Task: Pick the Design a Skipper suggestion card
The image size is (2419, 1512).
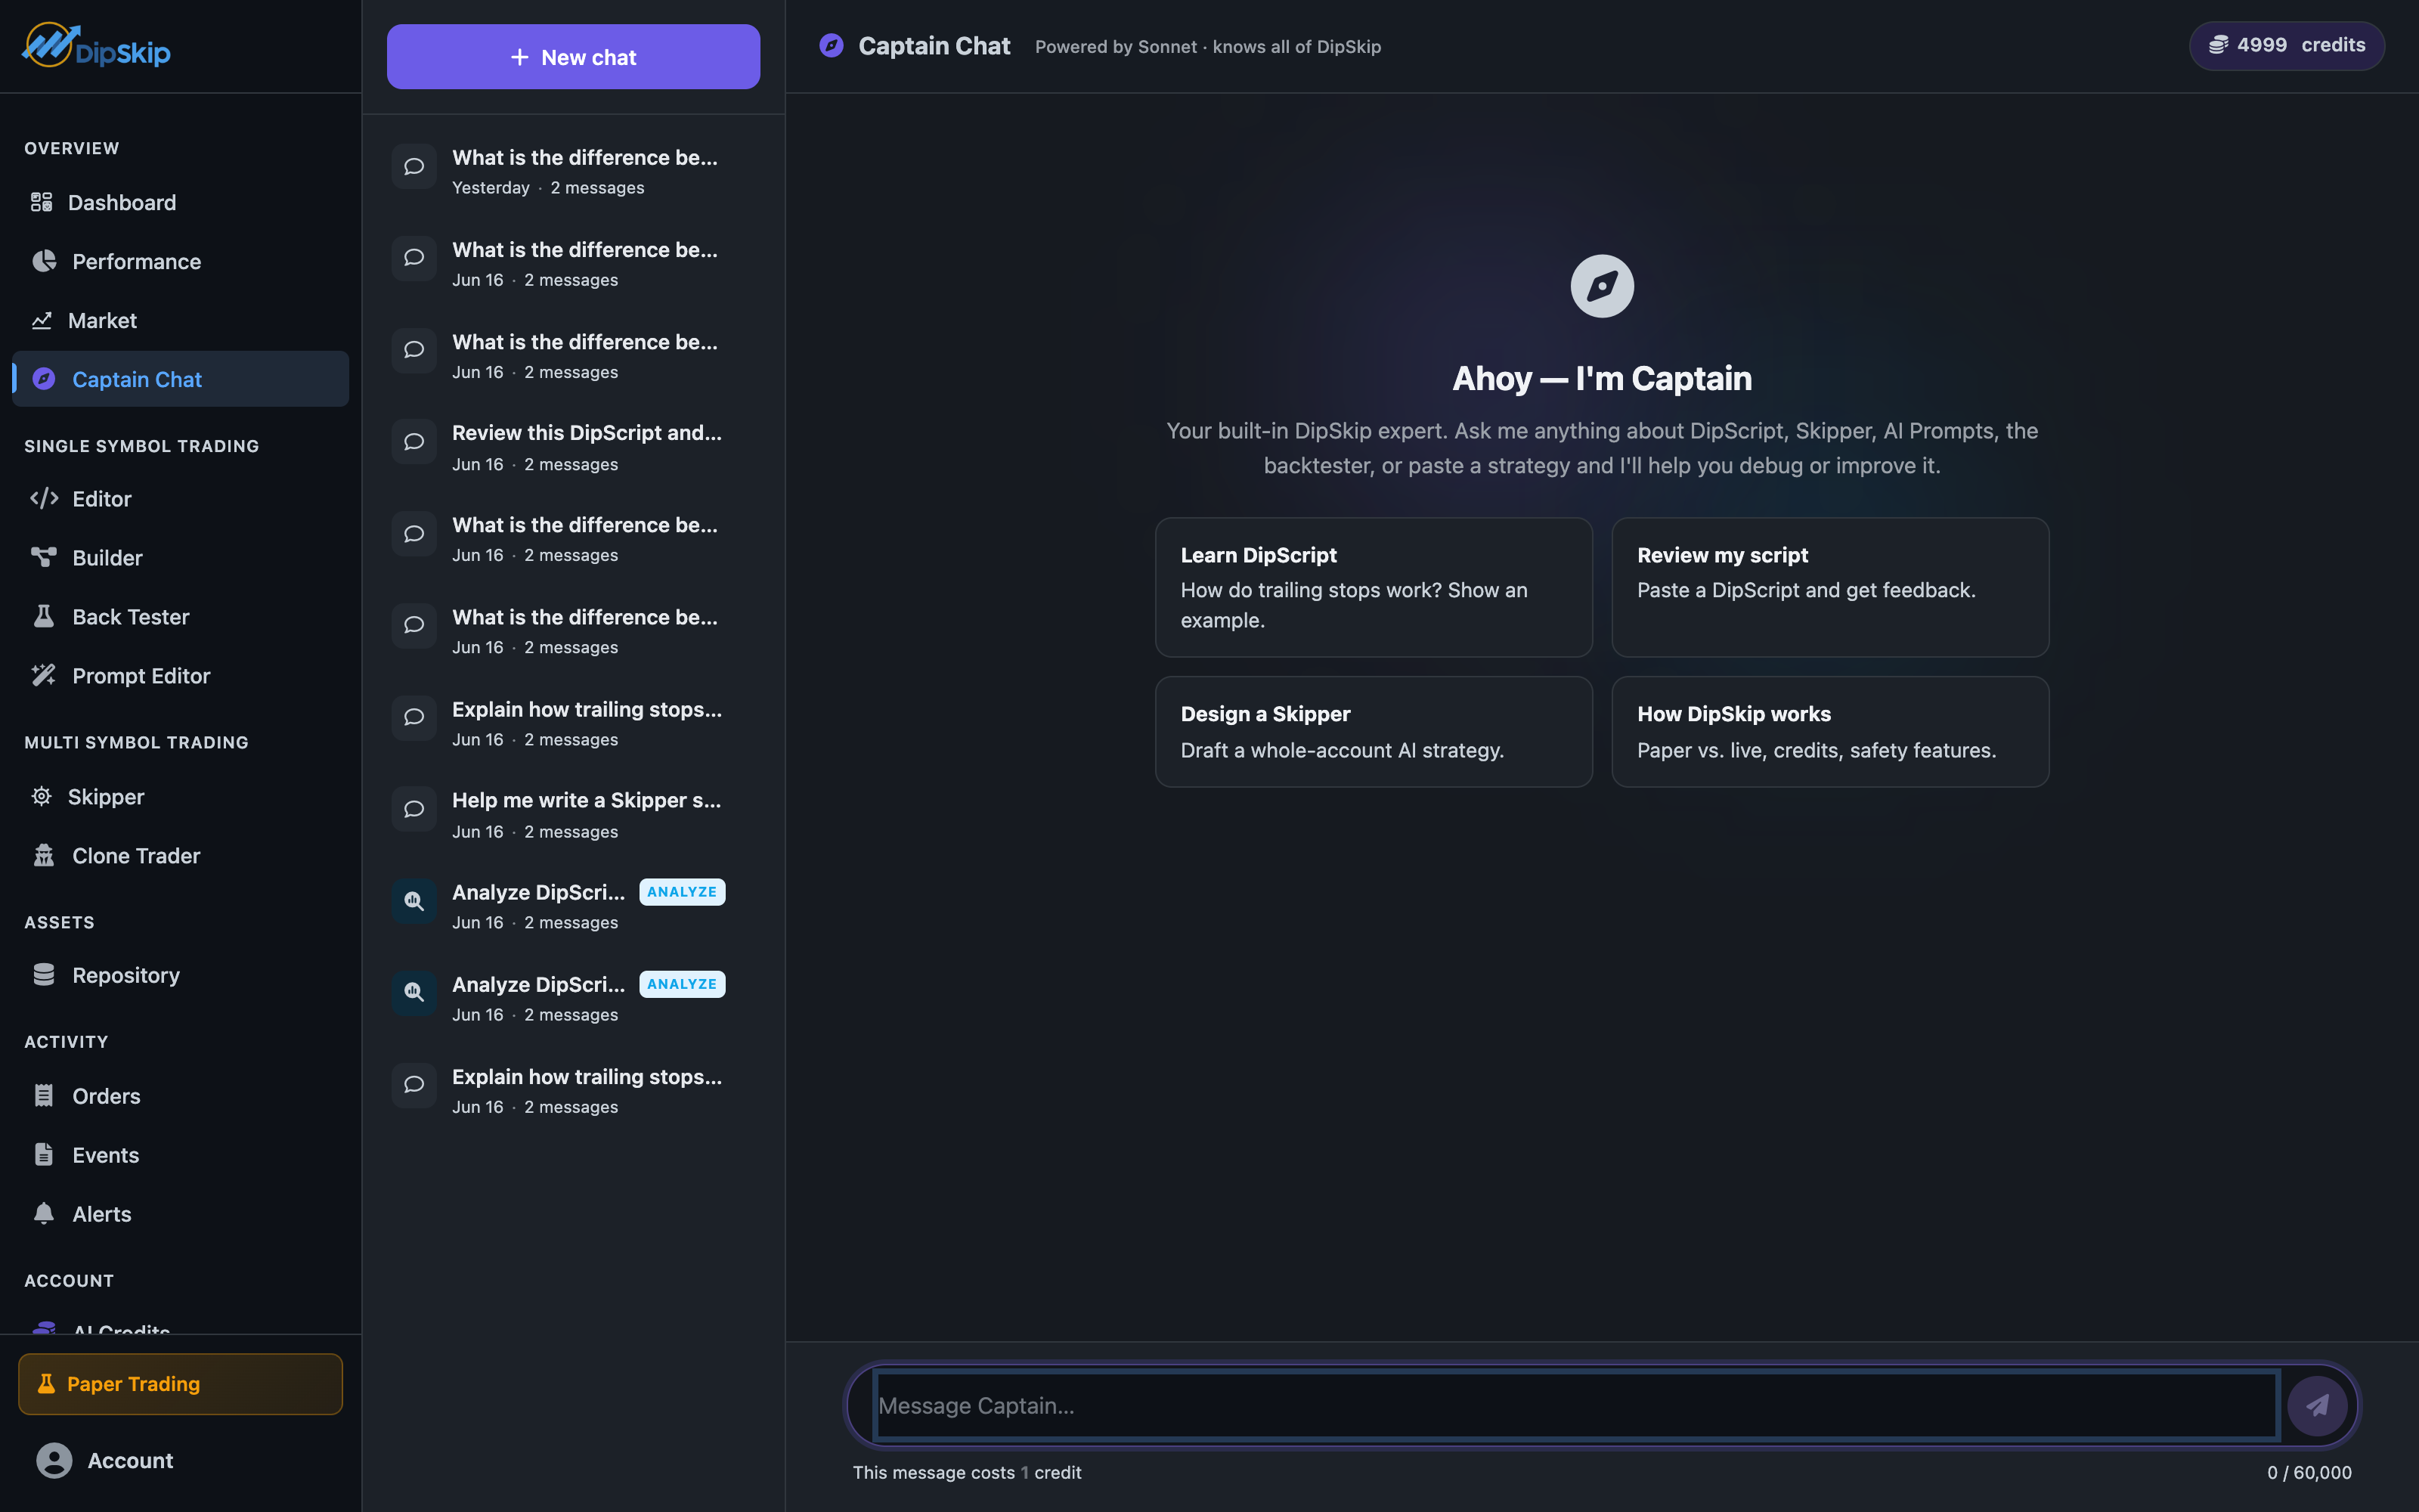Action: pos(1374,732)
